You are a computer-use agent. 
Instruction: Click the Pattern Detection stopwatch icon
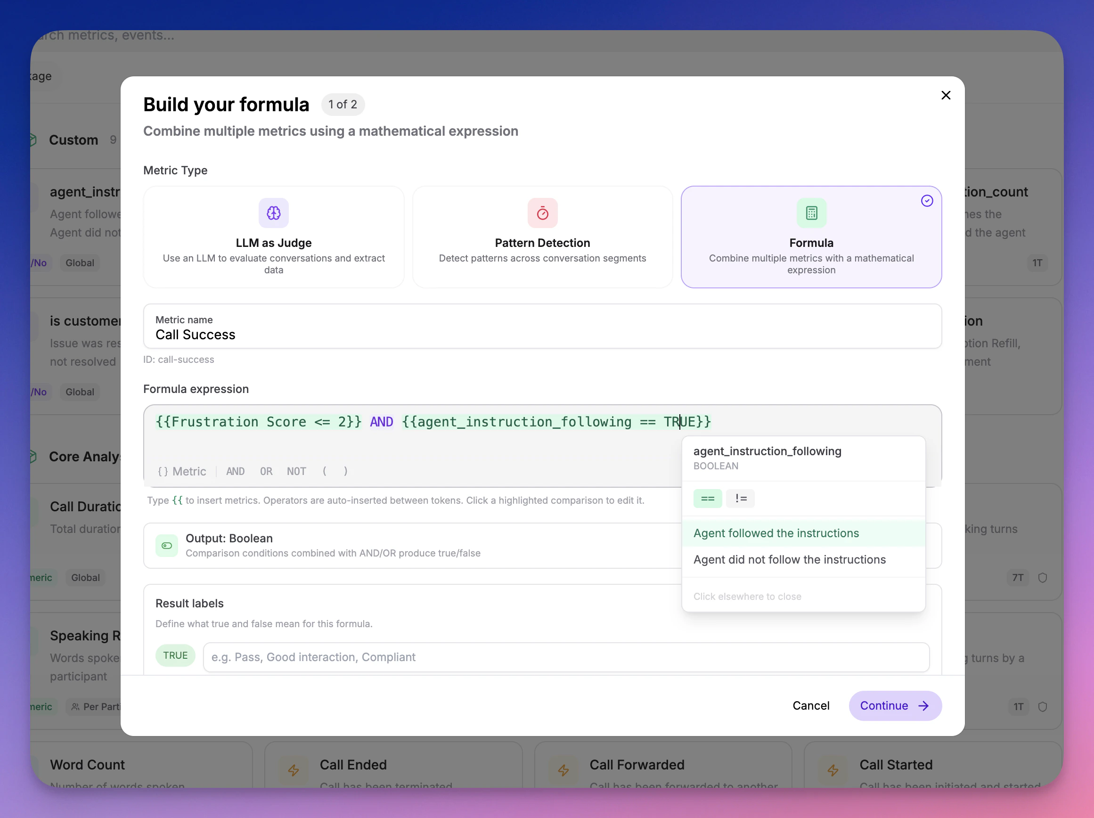click(542, 213)
